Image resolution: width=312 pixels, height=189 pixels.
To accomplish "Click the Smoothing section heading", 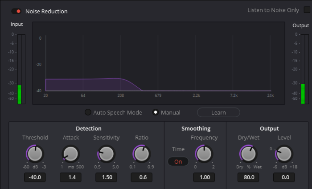I will pos(196,128).
